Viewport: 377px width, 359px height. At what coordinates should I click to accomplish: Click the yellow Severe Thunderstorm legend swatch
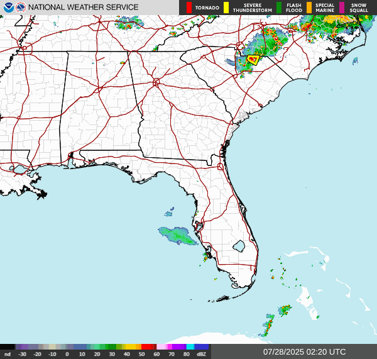point(226,8)
